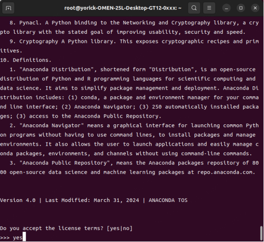The height and width of the screenshot is (242, 264).
Task: Click the '"Anaconda Distribution"' definition term
Action: tap(56, 70)
